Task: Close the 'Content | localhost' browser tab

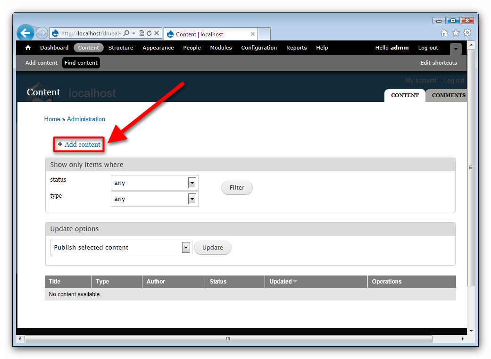Action: point(253,34)
